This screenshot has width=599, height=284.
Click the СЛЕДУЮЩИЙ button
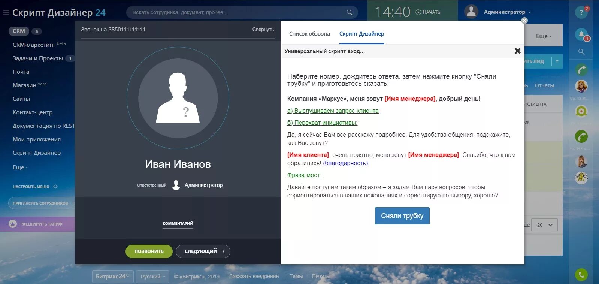pyautogui.click(x=203, y=251)
